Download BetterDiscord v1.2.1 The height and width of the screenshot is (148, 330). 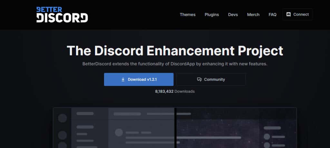coord(139,79)
